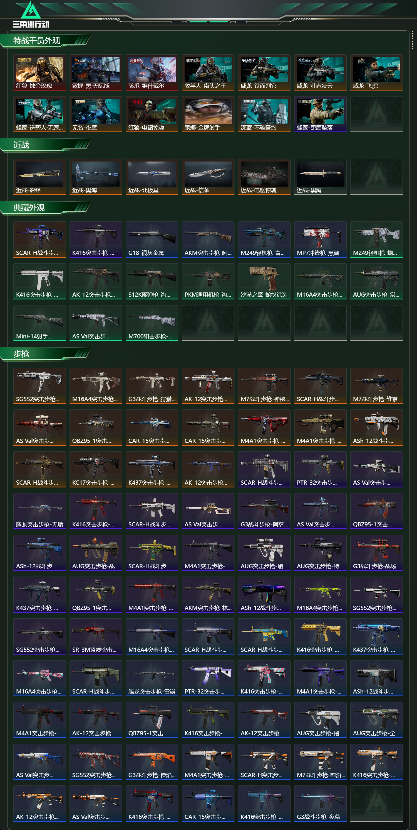Click the 近战-电锯惊魂 melee item

(264, 177)
